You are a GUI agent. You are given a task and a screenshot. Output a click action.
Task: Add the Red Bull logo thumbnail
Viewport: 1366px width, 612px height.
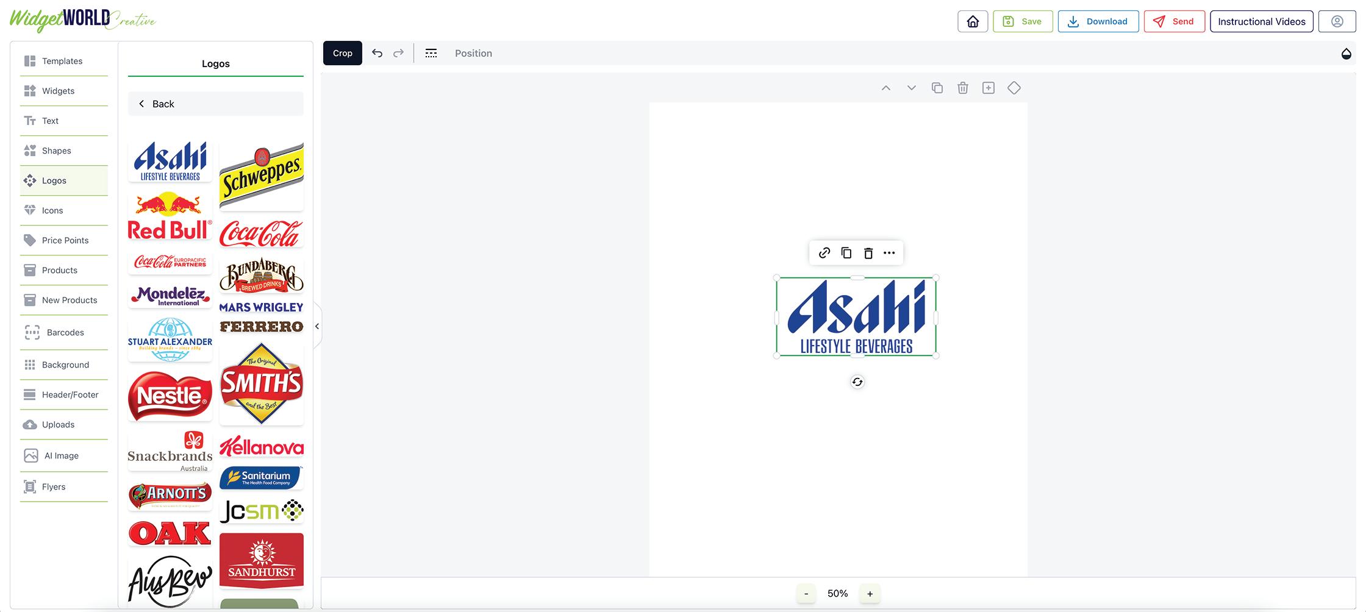tap(170, 216)
